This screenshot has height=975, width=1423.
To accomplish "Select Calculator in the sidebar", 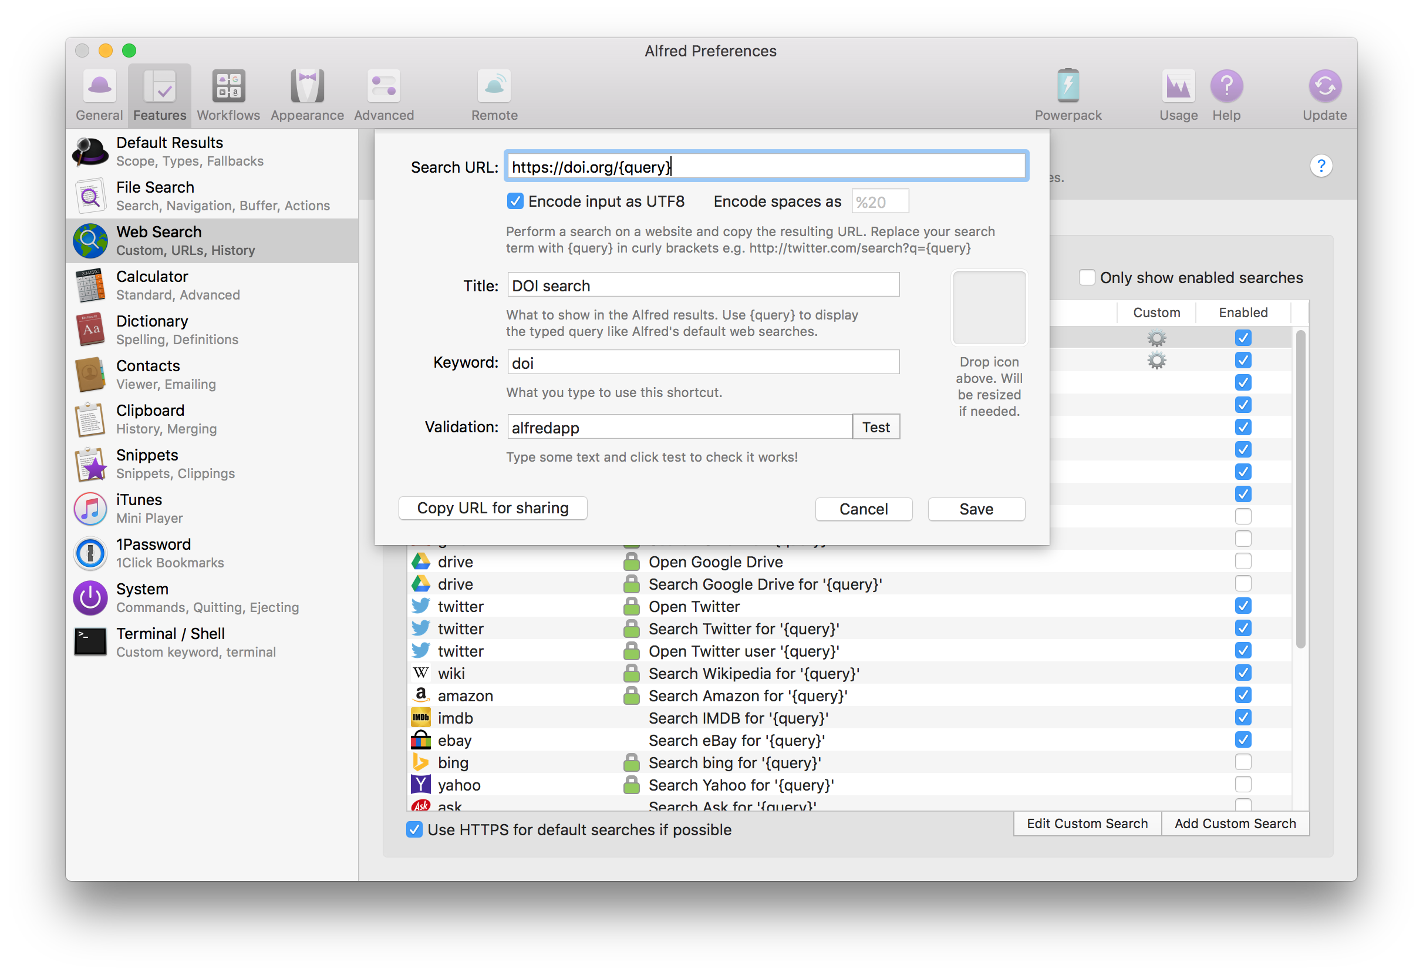I will pyautogui.click(x=212, y=285).
